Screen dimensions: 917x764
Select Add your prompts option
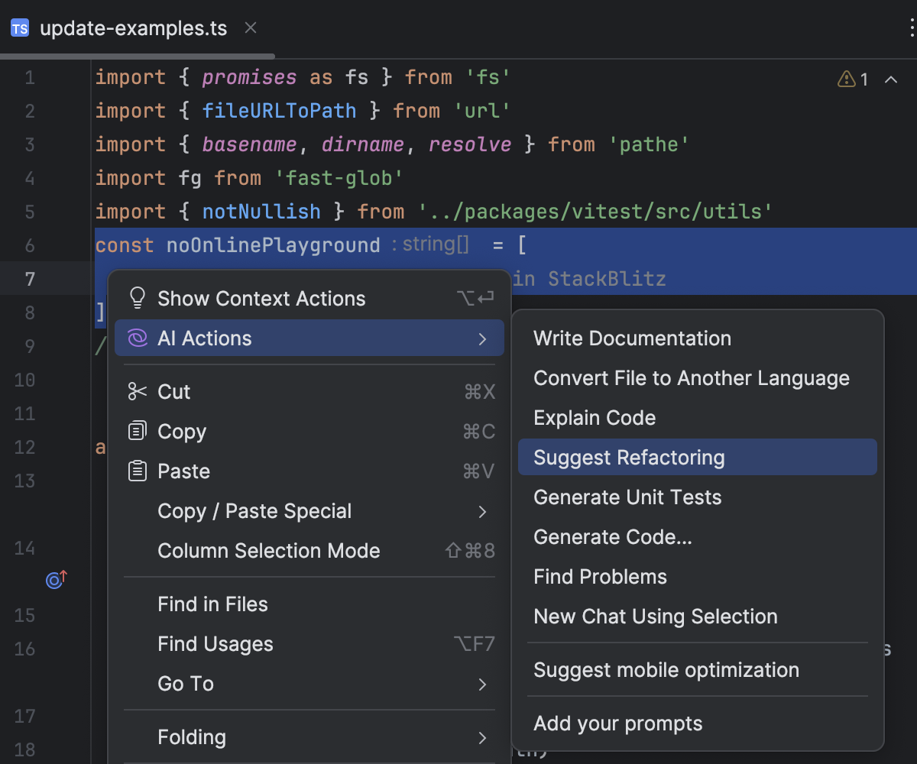pos(617,724)
